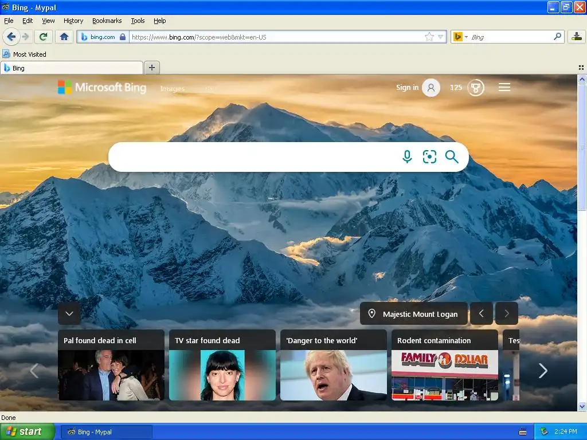
Task: Open the 'Danger to the world' story
Action: pyautogui.click(x=334, y=365)
